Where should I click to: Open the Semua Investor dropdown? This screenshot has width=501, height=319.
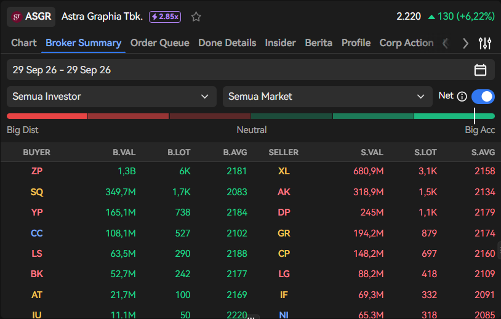point(111,97)
